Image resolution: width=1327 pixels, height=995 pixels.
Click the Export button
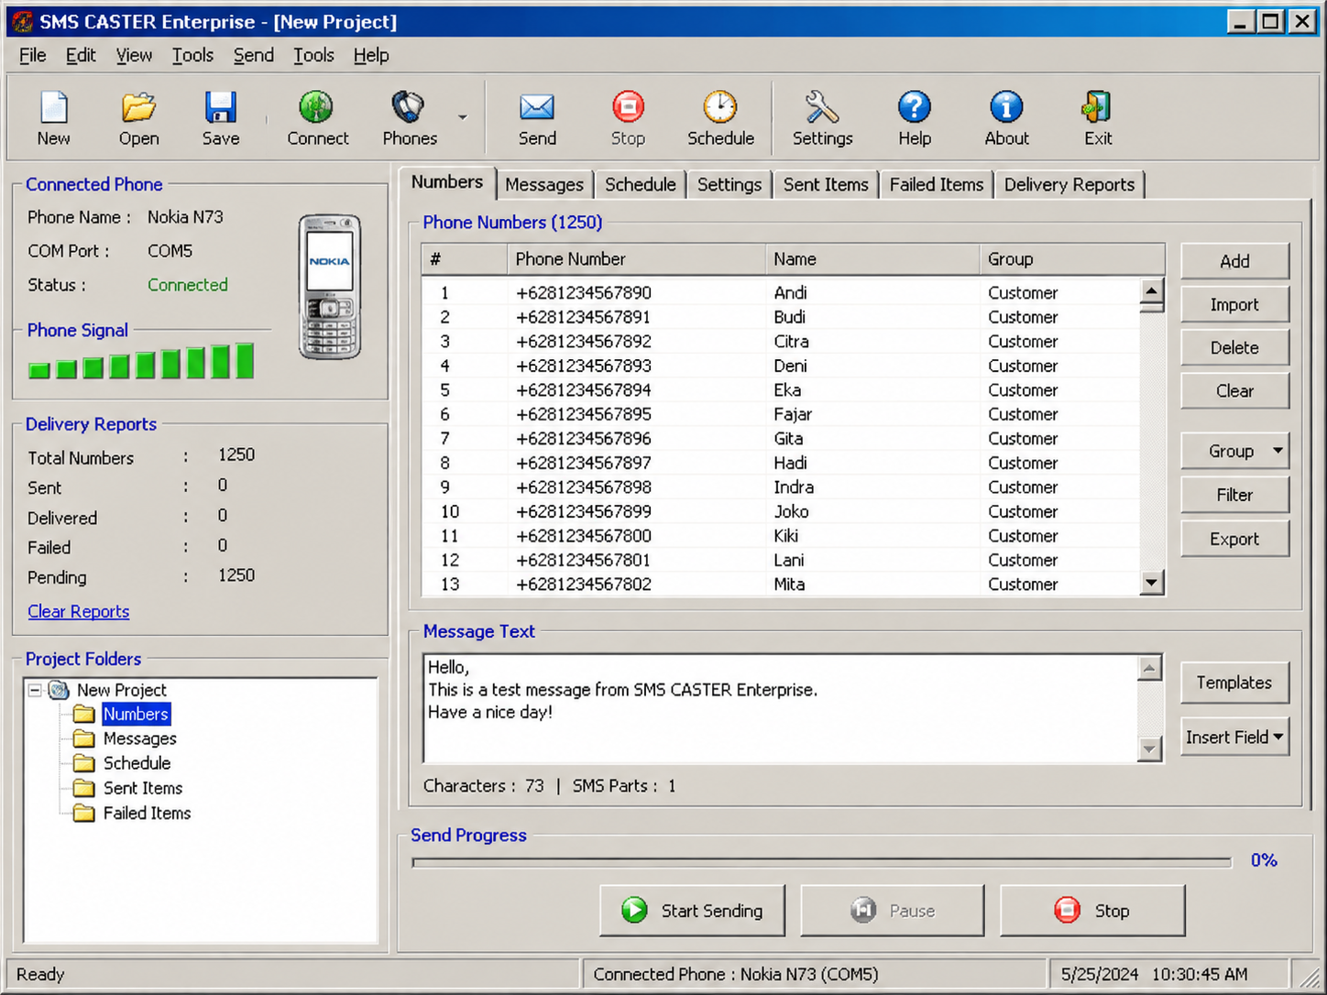pyautogui.click(x=1234, y=539)
